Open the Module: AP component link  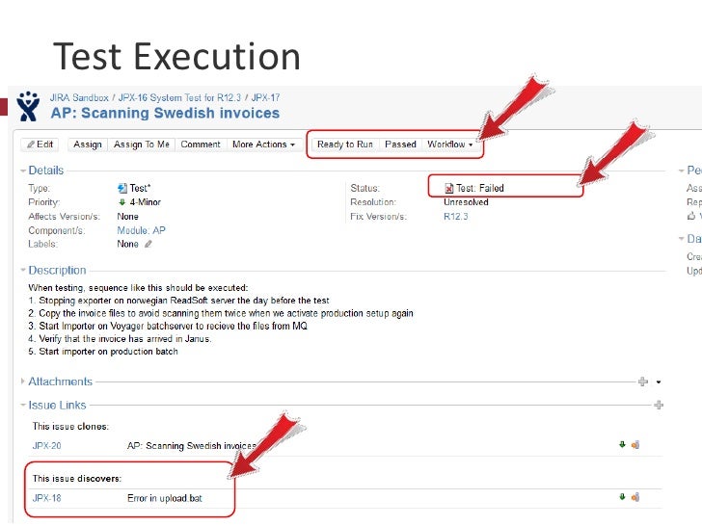click(x=141, y=230)
